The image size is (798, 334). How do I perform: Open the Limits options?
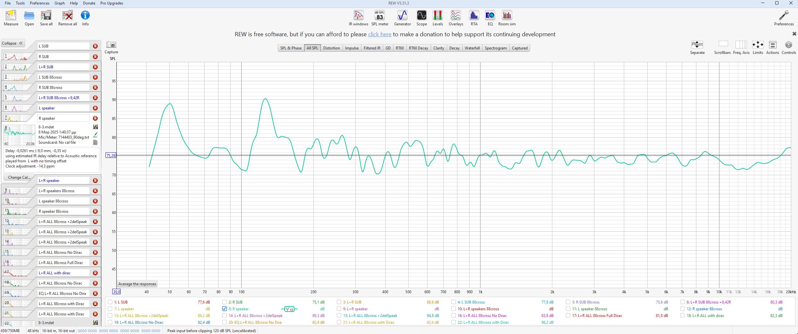tap(758, 45)
